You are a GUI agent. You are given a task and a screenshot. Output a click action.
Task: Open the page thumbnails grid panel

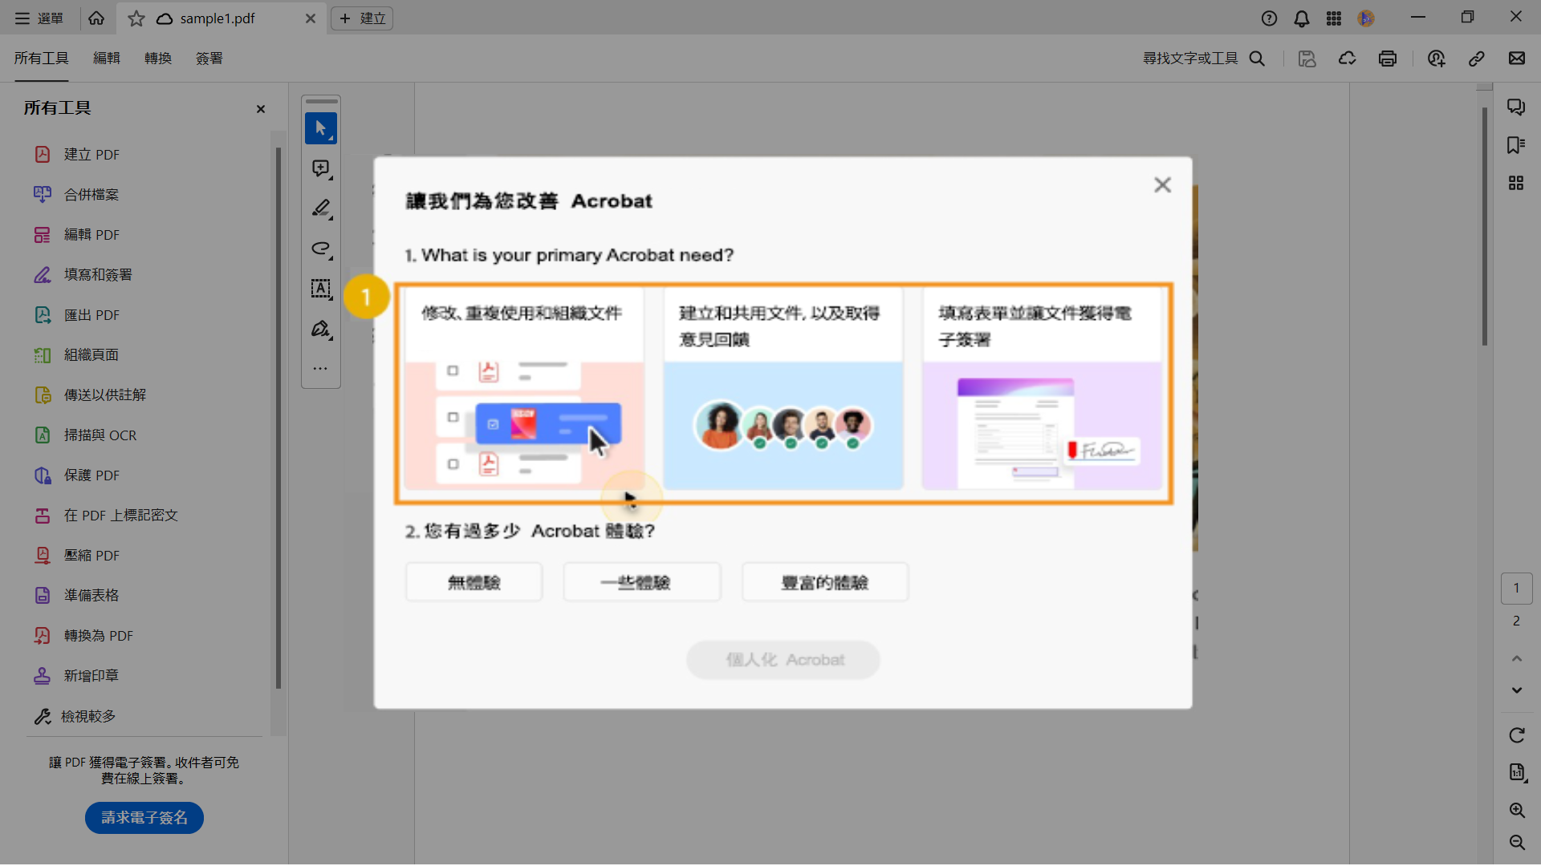(x=1516, y=182)
